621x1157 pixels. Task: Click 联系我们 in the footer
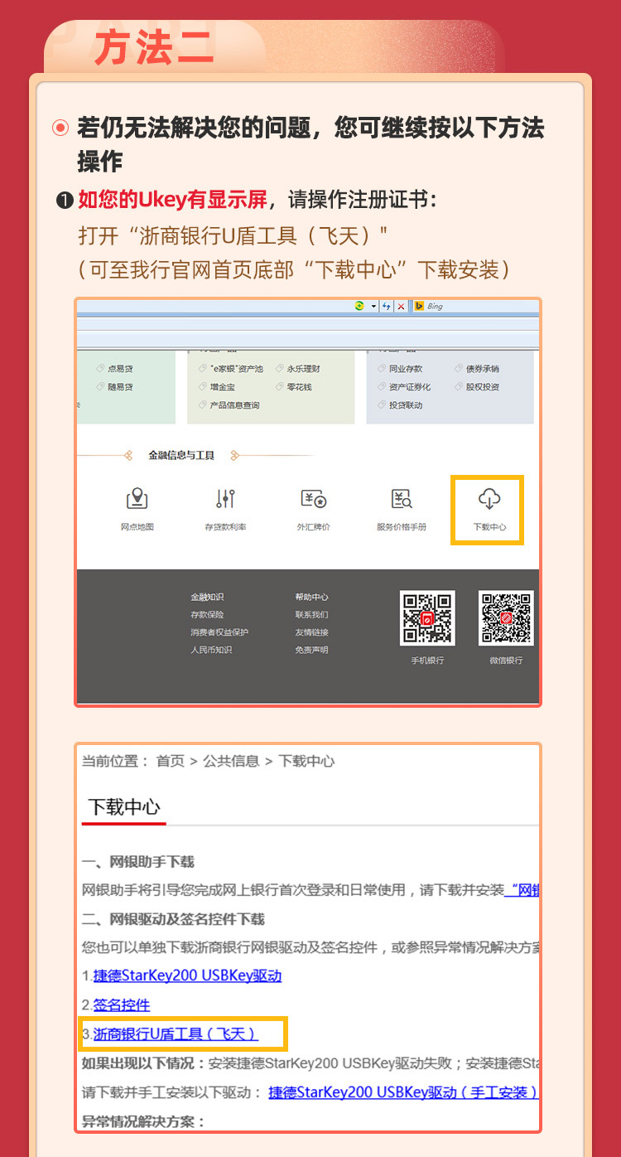(311, 614)
